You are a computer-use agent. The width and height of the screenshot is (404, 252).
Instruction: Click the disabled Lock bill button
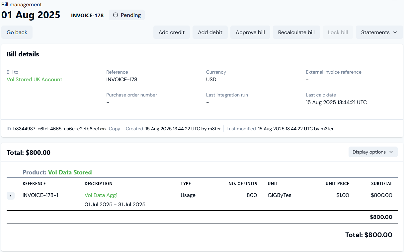(338, 32)
